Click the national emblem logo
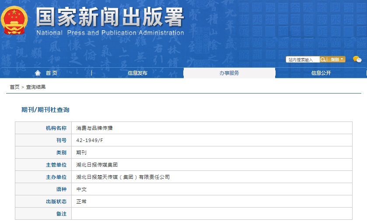 pos(14,20)
